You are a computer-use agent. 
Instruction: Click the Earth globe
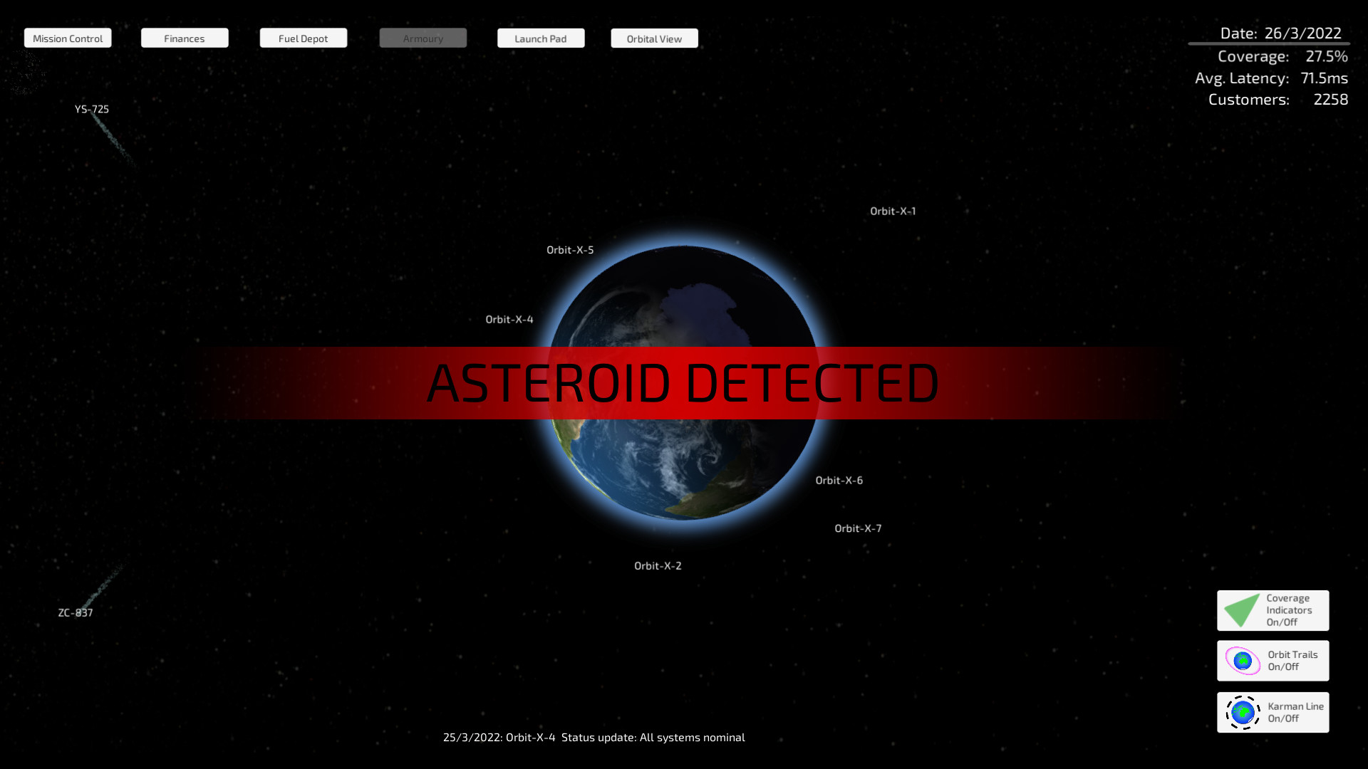[683, 463]
